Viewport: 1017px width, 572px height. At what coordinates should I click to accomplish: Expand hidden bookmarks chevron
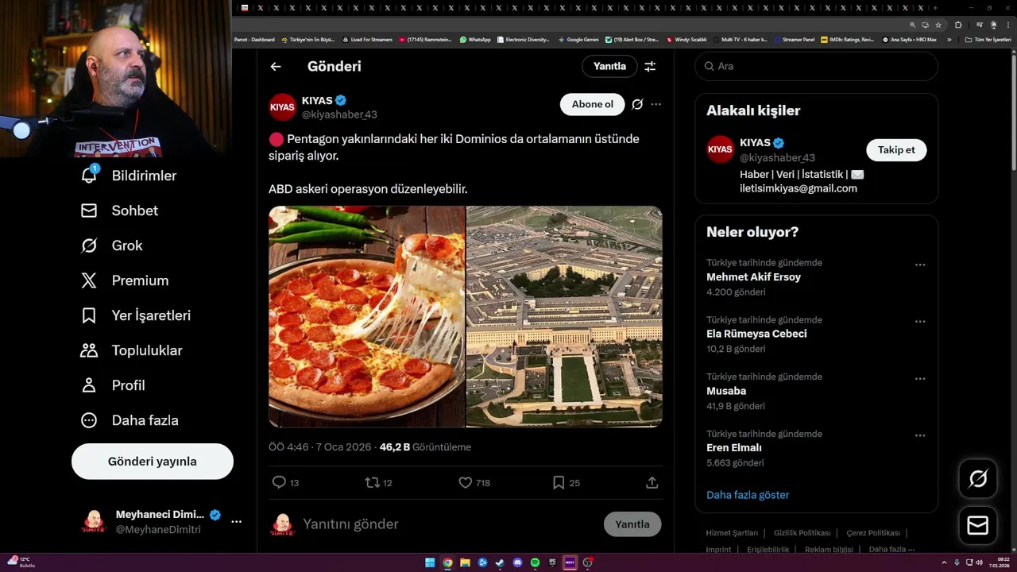click(949, 39)
